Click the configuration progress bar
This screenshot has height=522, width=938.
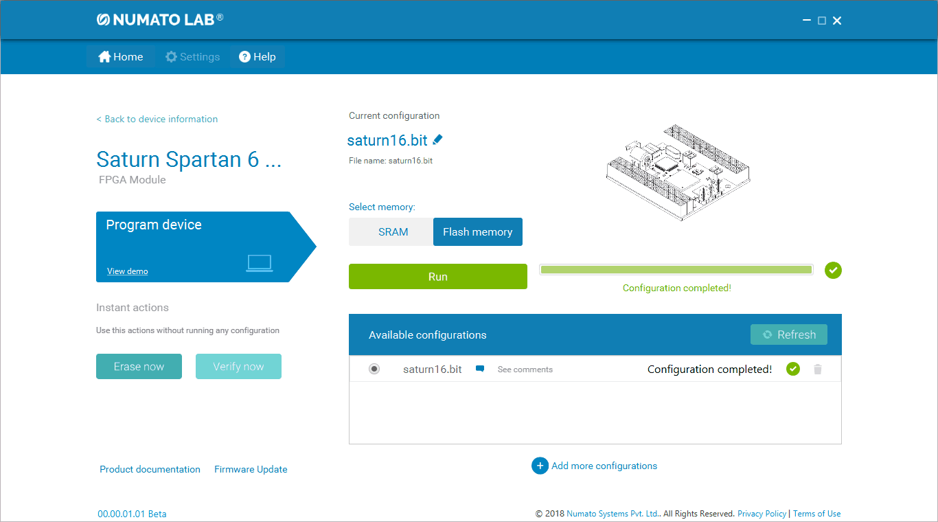click(676, 270)
